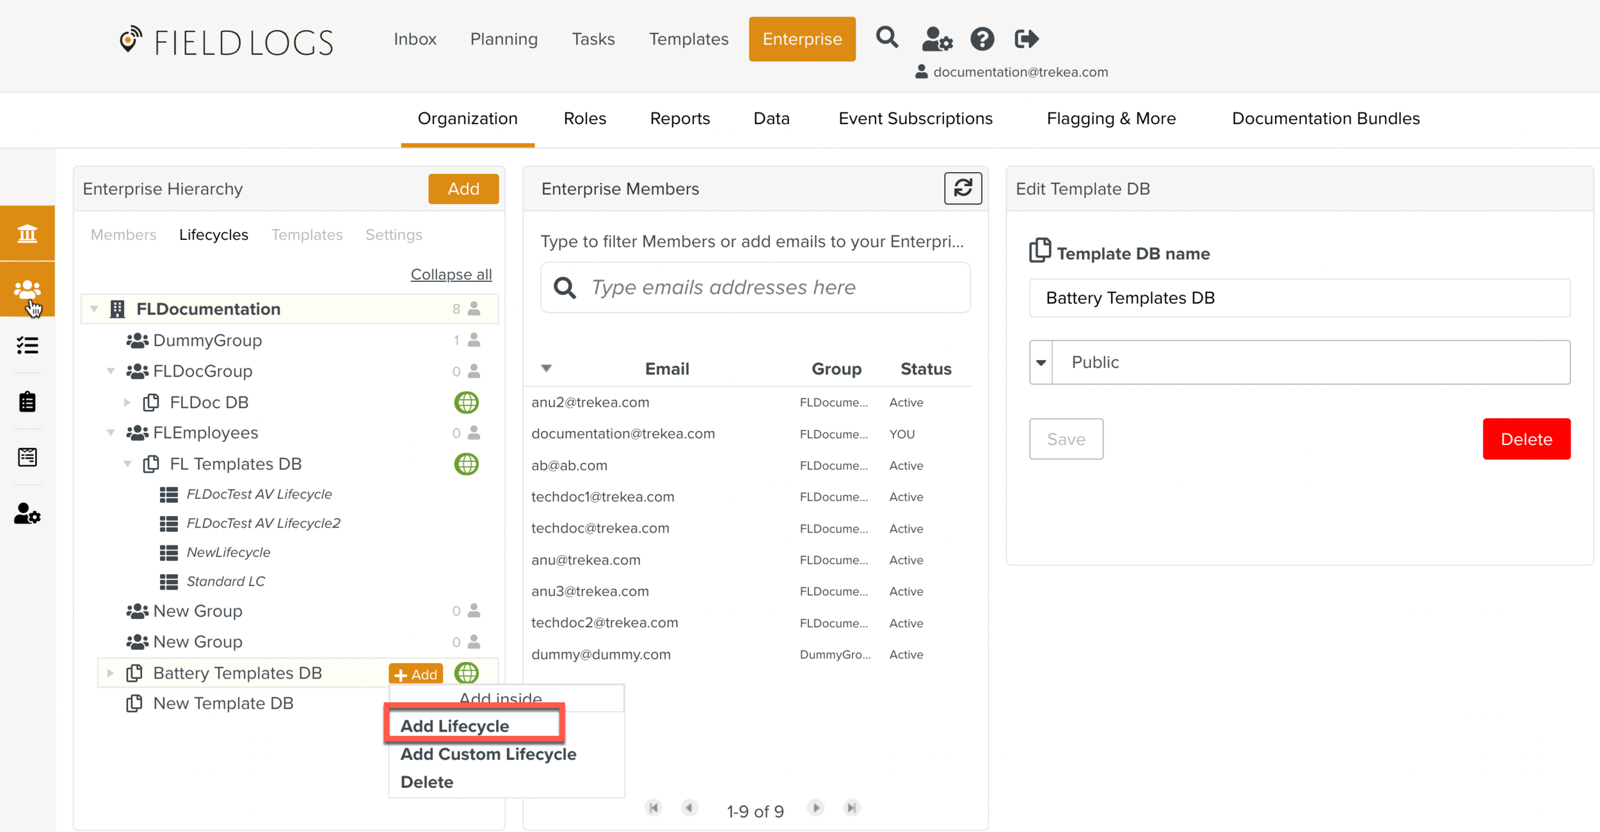Refresh the Enterprise Members list
This screenshot has height=832, width=1600.
click(963, 188)
